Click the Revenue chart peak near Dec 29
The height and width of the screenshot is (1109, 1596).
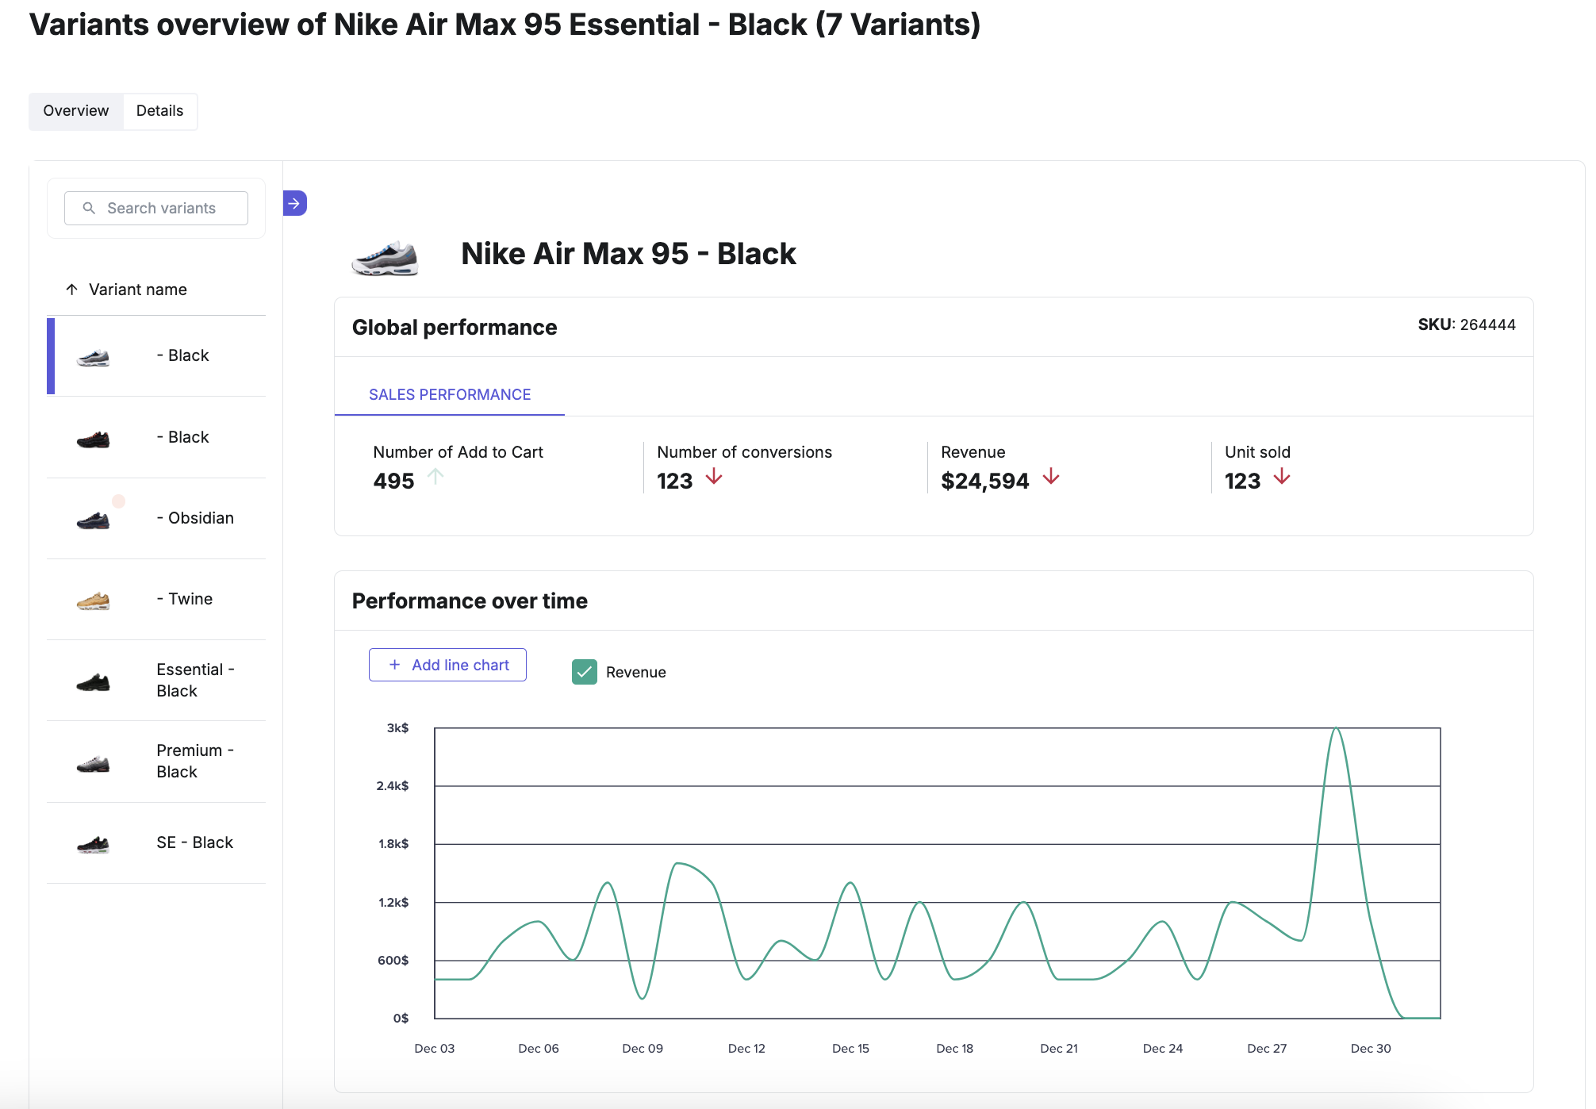(x=1337, y=728)
